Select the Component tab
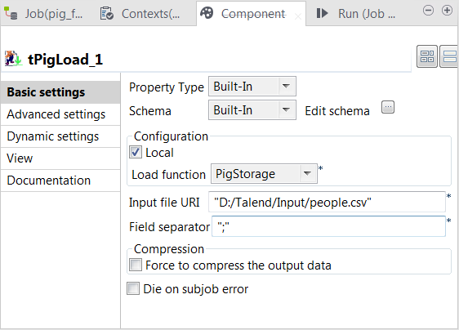Viewport: 459px width, 330px height. [x=252, y=13]
